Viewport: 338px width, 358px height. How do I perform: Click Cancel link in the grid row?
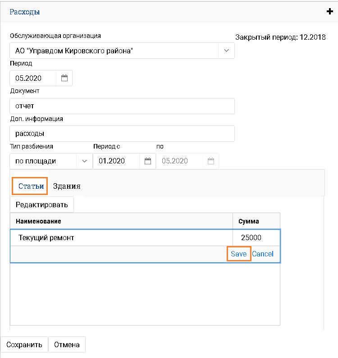(263, 254)
